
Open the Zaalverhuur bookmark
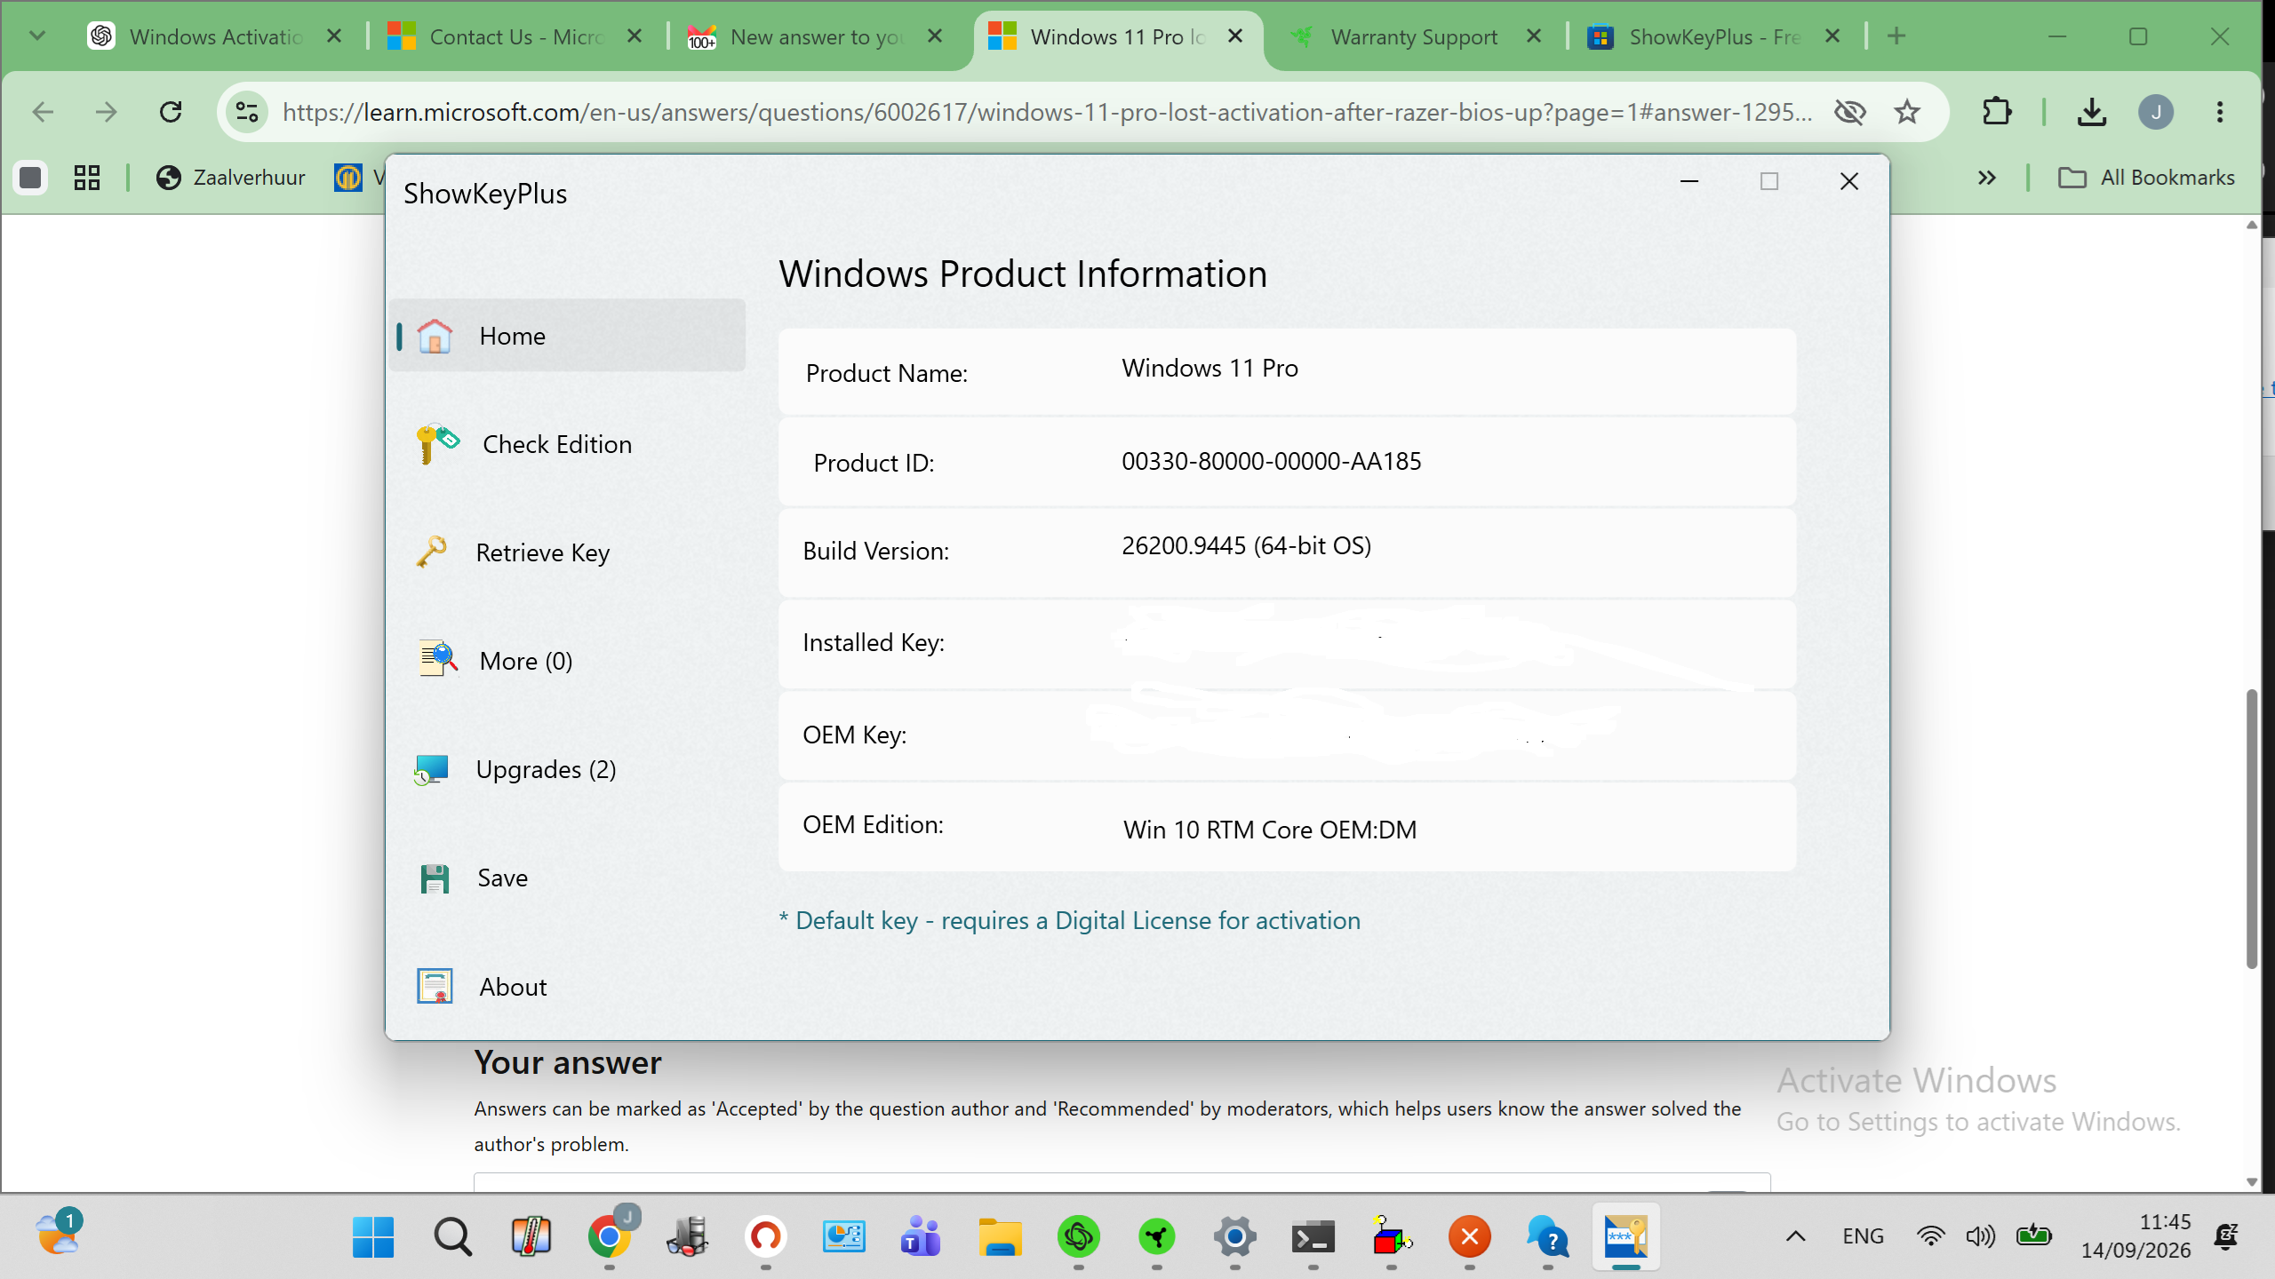[231, 178]
